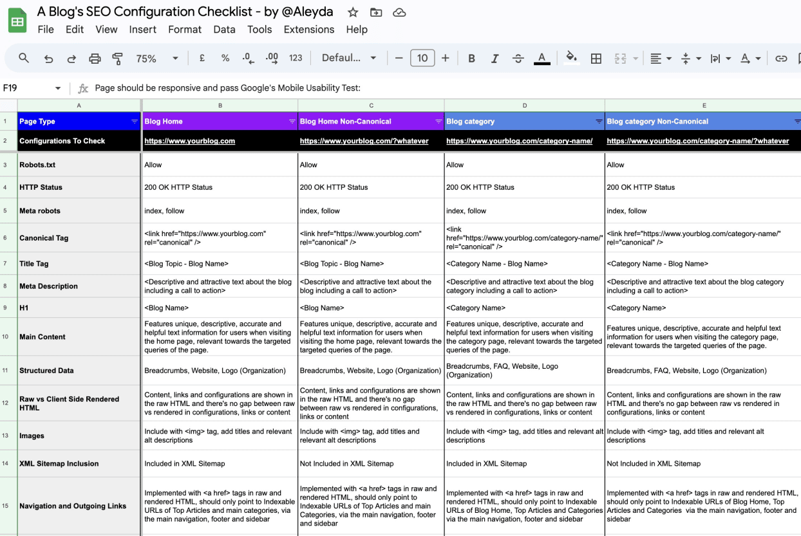Open the font family dropdown
Screen dimensions: 801x536
pyautogui.click(x=349, y=58)
